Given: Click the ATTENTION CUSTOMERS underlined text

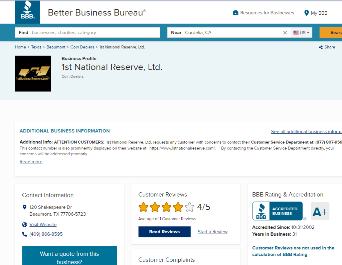Looking at the screenshot, I should pyautogui.click(x=79, y=142).
